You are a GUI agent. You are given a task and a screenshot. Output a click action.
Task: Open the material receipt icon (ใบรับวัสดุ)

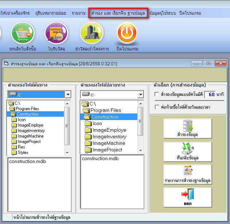[56, 33]
